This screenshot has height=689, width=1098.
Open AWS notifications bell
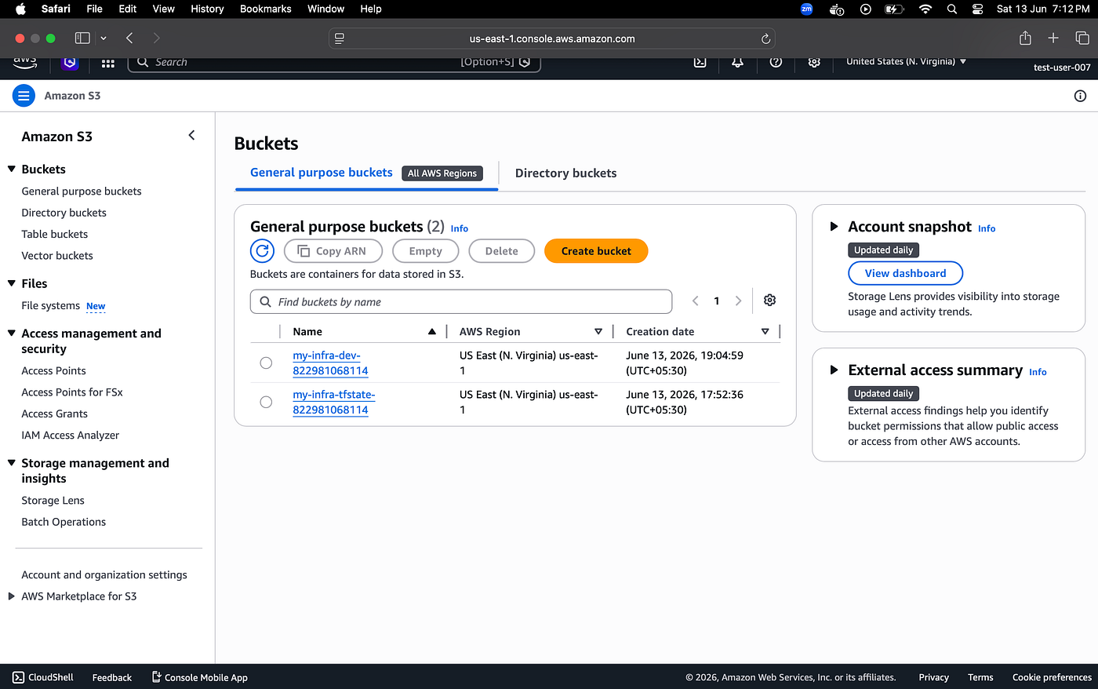point(737,62)
